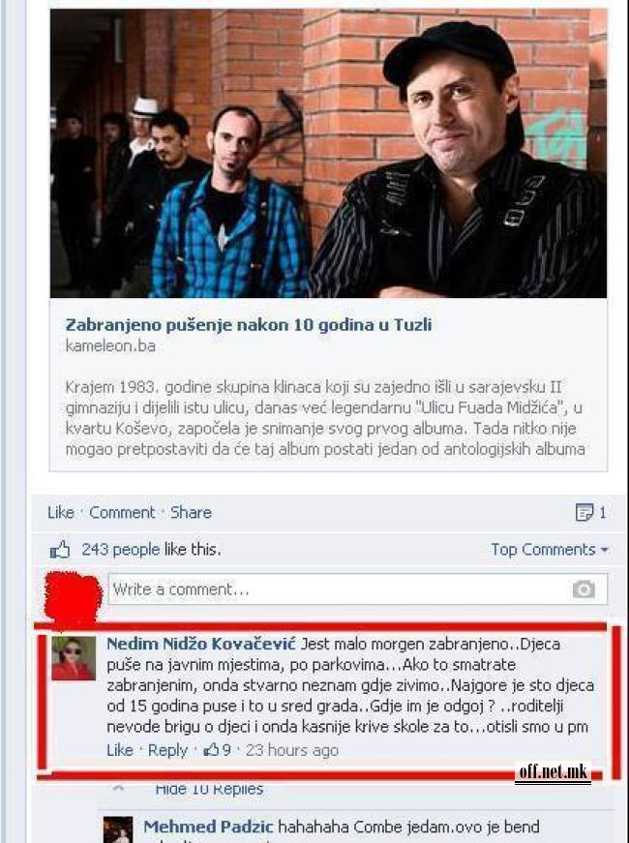Collapse replies using the arrow beside Hide Replies
Image resolution: width=629 pixels, height=843 pixels.
119,789
